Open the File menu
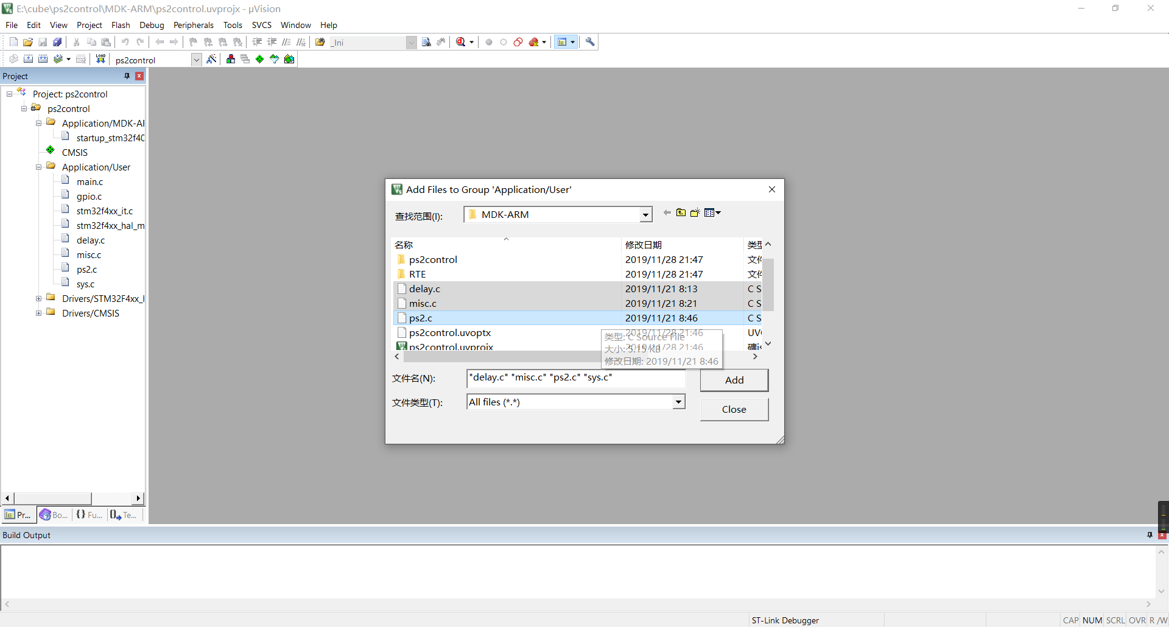 12,25
